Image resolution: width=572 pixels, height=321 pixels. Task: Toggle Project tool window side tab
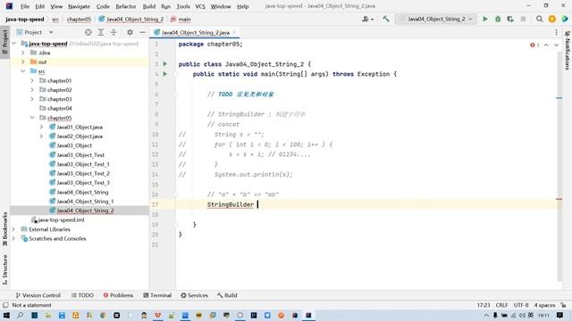click(4, 42)
